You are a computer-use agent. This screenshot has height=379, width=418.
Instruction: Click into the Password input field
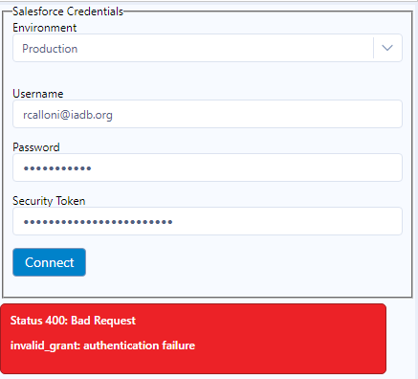pyautogui.click(x=208, y=167)
